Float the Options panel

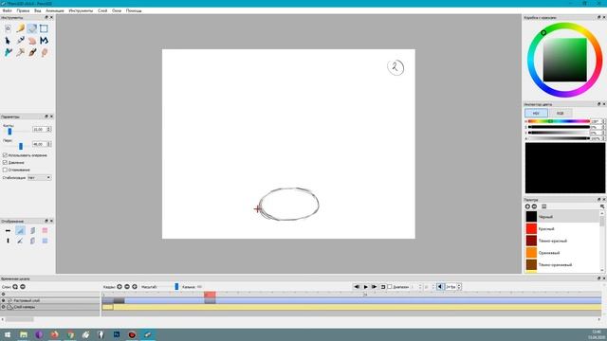click(x=46, y=117)
